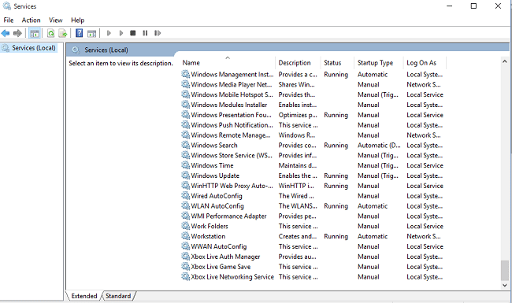Click the gear icon beside Windows Update
Viewport: 512px width, 303px height.
[x=185, y=176]
